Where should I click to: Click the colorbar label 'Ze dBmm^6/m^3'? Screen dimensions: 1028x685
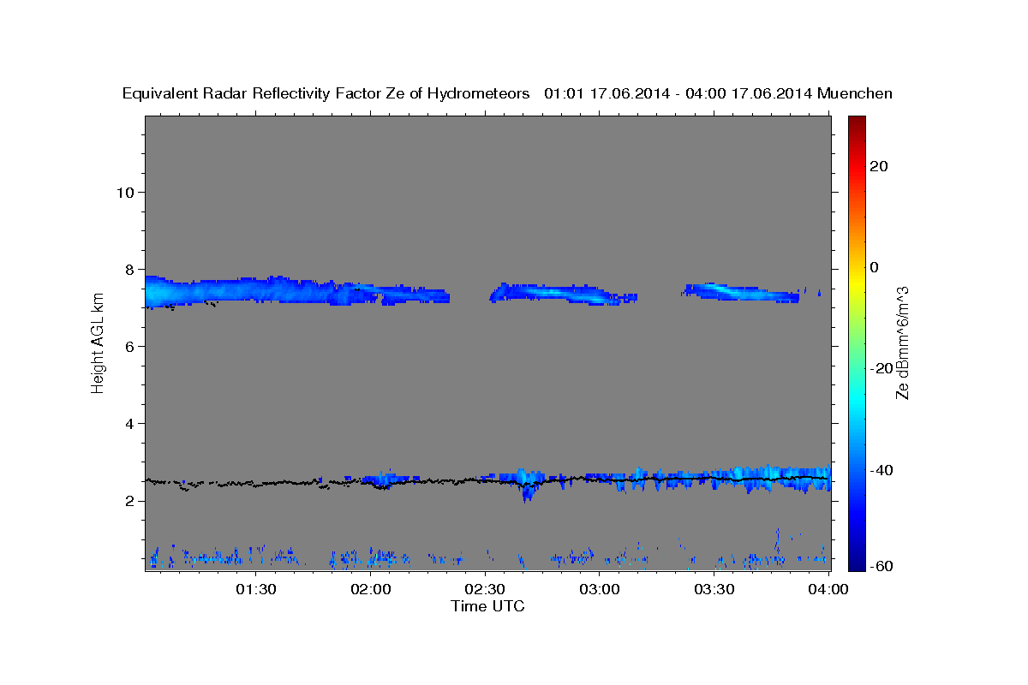coord(903,343)
